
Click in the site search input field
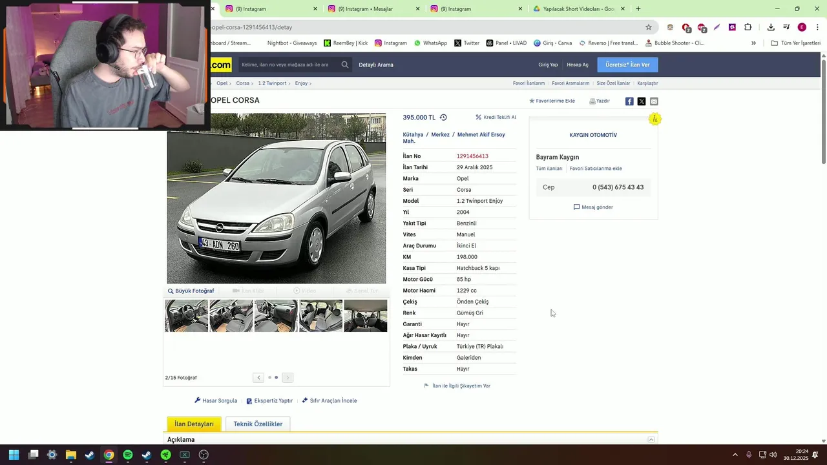(288, 65)
